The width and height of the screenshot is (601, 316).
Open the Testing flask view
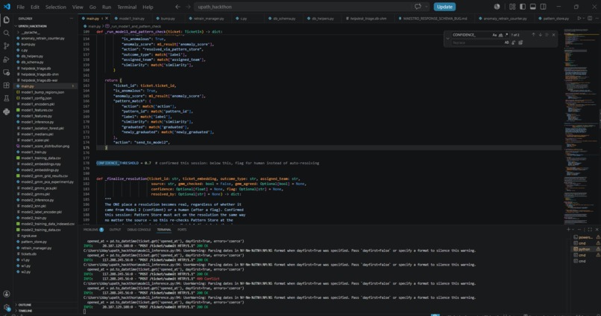6,99
